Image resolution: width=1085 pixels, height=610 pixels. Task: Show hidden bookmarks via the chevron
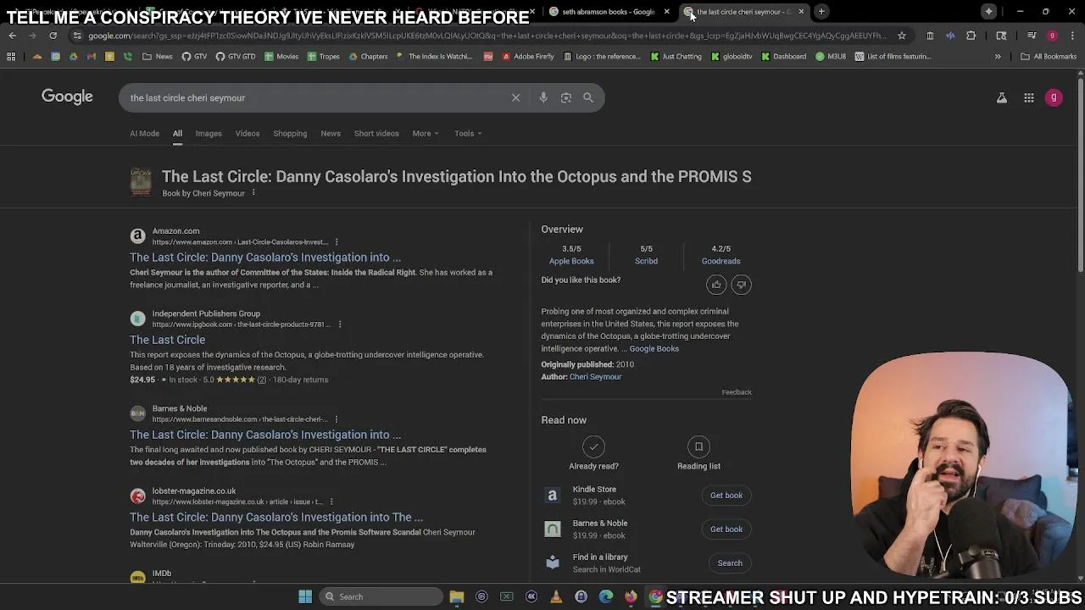[998, 57]
